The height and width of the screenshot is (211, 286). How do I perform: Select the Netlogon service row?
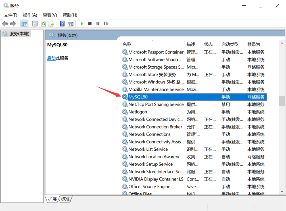click(194, 112)
